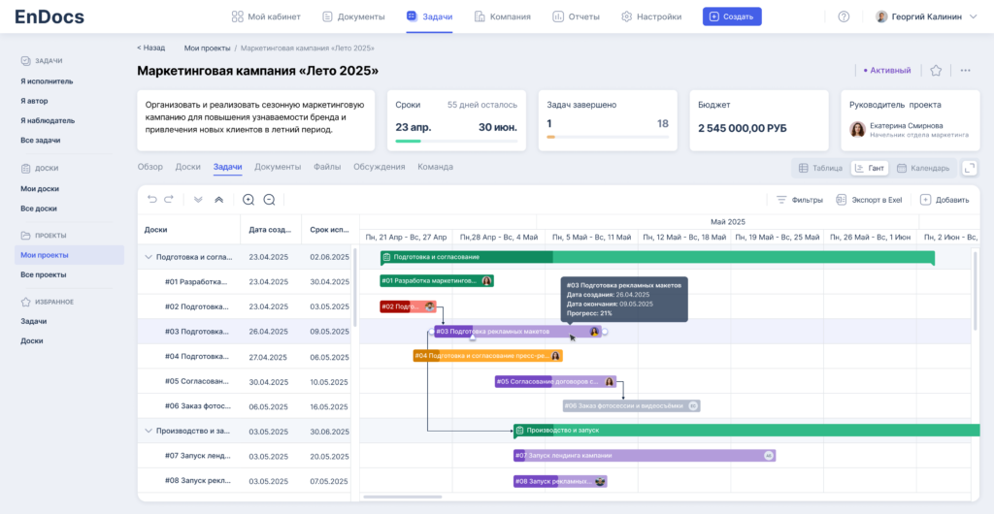
Task: Switch to Календарь view
Action: pos(922,168)
